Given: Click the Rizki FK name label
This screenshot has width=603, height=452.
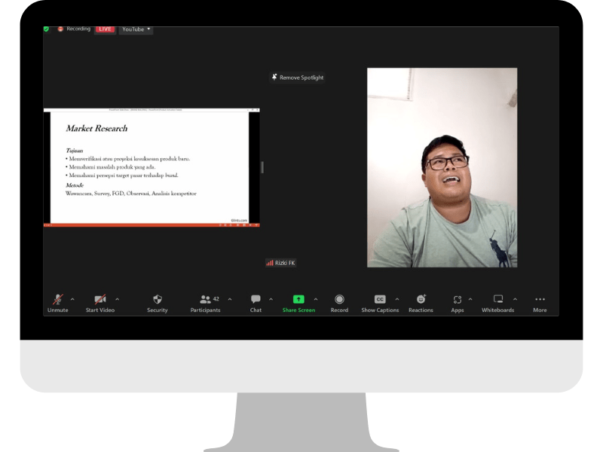Looking at the screenshot, I should pos(280,263).
